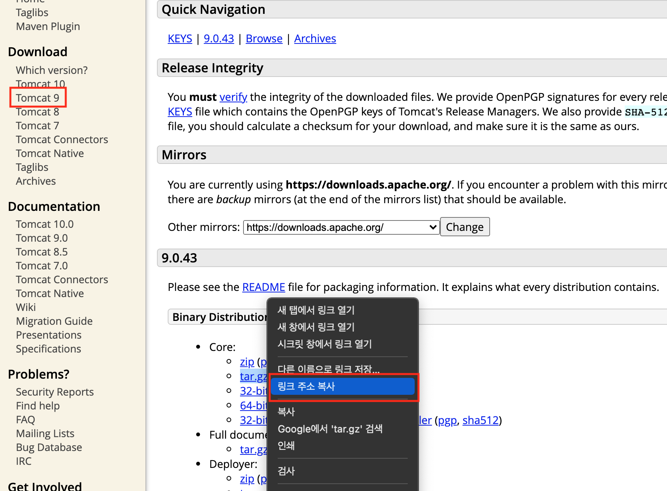Open Taglibs under Download section

[x=32, y=167]
